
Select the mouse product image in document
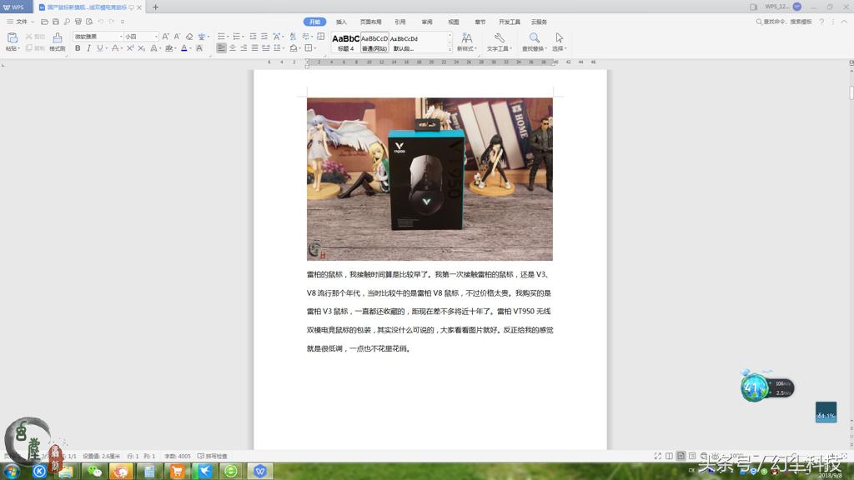coord(430,179)
